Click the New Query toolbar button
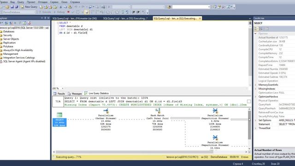Image resolution: width=295 pixels, height=166 pixels. (29, 7)
